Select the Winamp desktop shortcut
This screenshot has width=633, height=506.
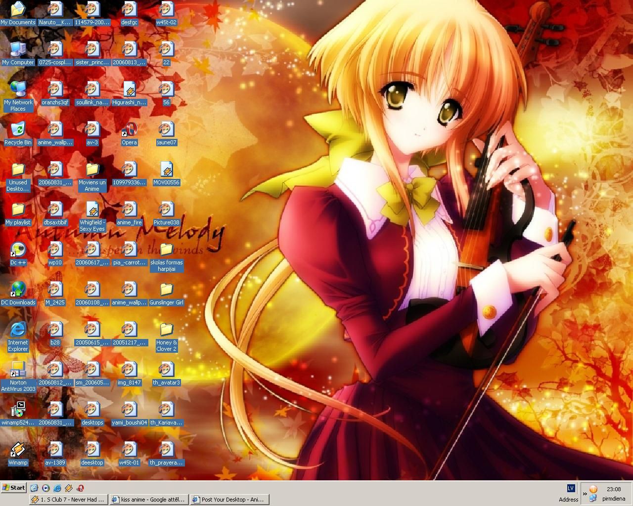[x=18, y=454]
